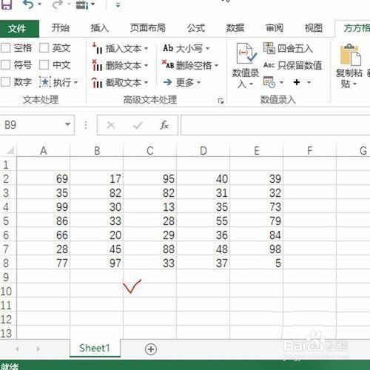The width and height of the screenshot is (370, 370).
Task: Add a new sheet with plus button
Action: (x=151, y=349)
